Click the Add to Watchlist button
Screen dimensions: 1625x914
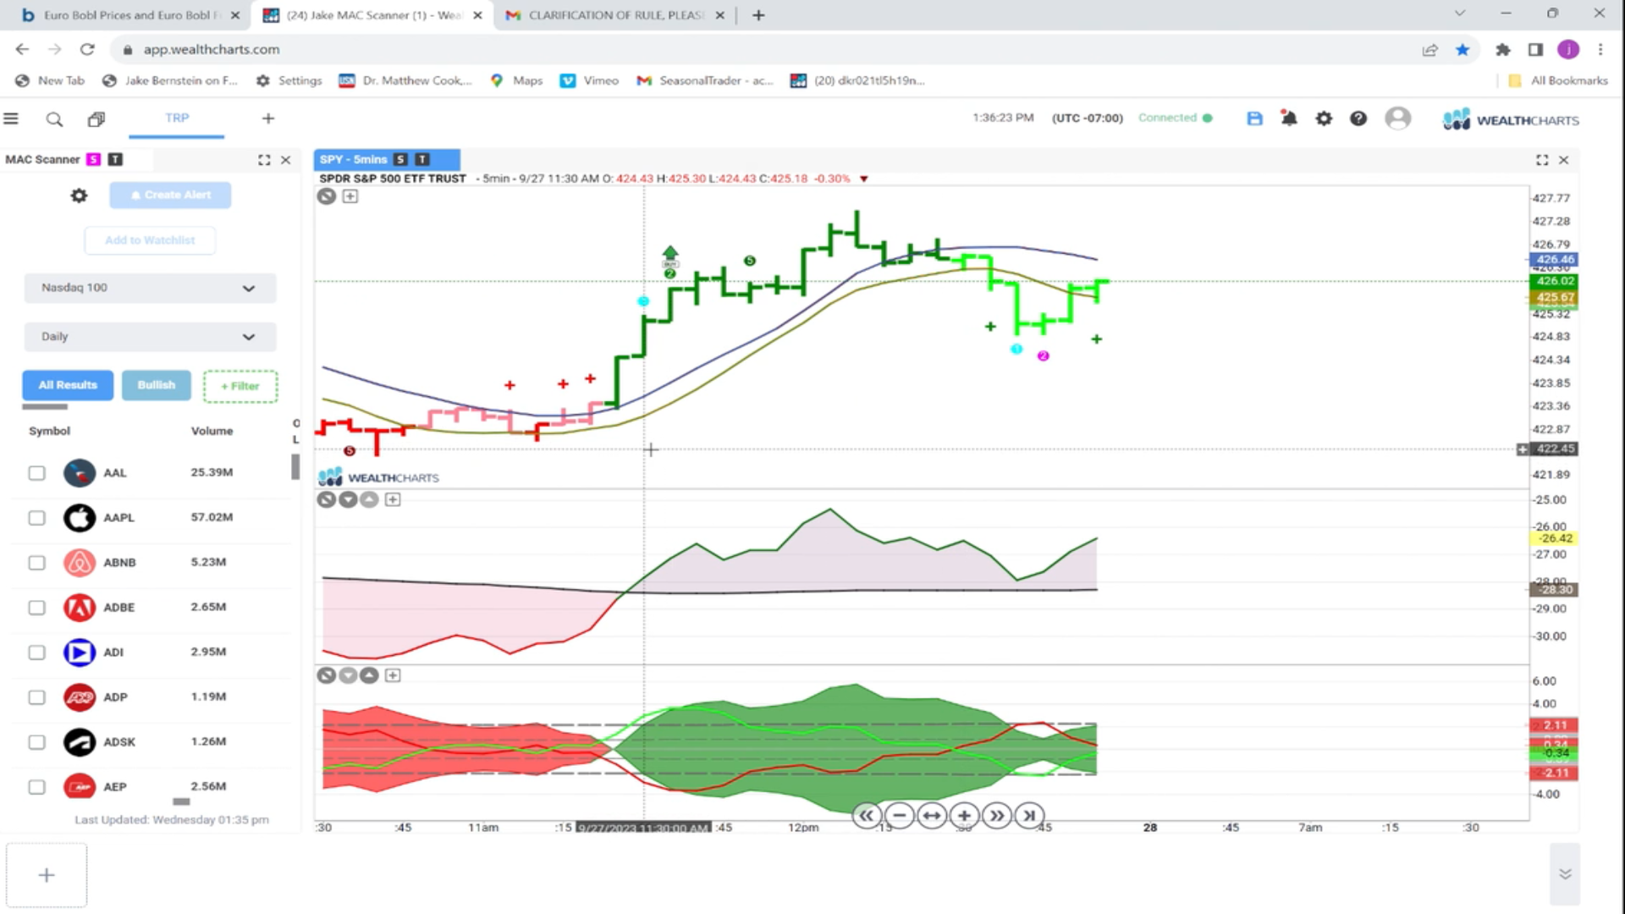point(150,240)
